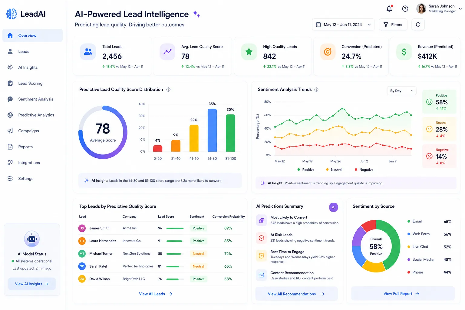
Task: Click the Total Leads people icon
Action: click(x=88, y=52)
